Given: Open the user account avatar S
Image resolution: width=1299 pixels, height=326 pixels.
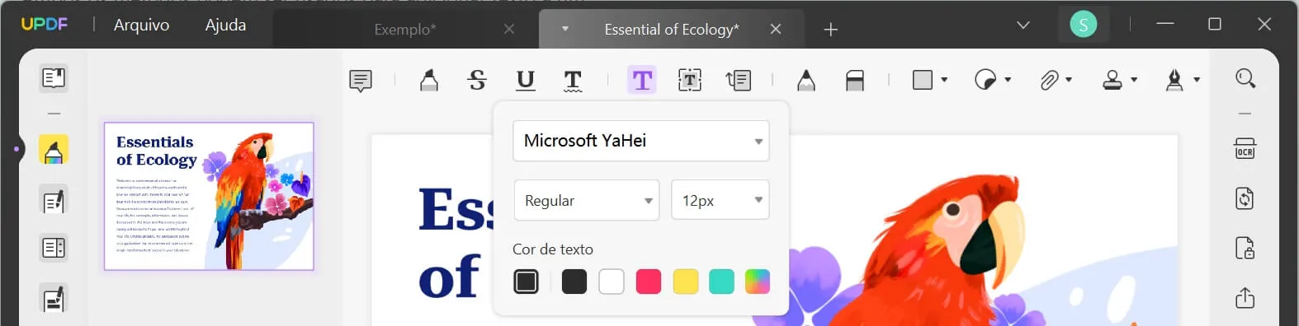Looking at the screenshot, I should (x=1083, y=25).
